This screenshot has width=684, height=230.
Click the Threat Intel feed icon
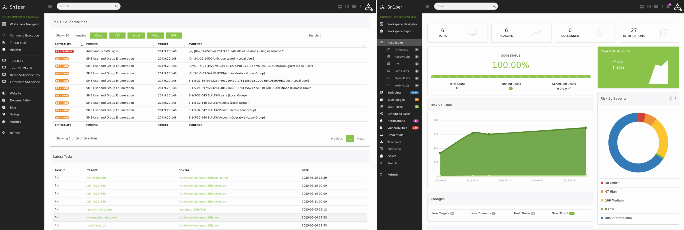pos(4,42)
